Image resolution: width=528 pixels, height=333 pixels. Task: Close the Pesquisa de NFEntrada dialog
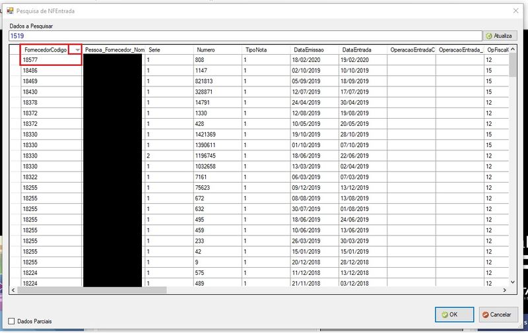pyautogui.click(x=515, y=11)
